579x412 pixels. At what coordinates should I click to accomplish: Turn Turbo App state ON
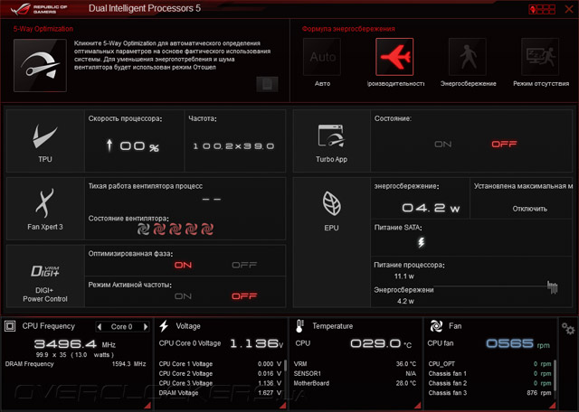click(442, 145)
